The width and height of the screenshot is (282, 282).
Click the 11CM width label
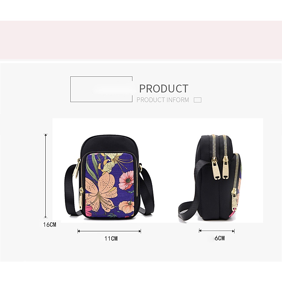point(111,239)
